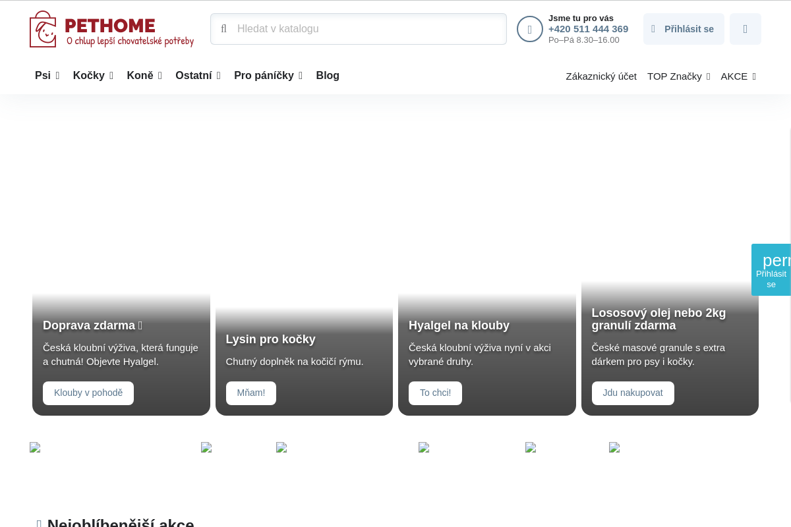Expand the TOP Značky dropdown

point(678,76)
